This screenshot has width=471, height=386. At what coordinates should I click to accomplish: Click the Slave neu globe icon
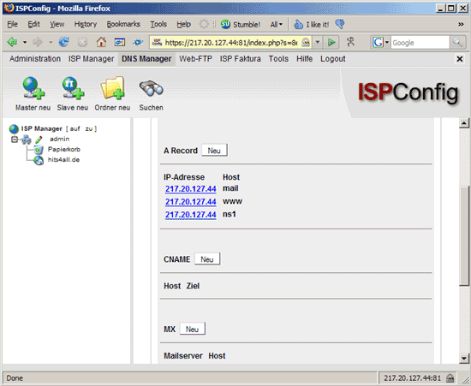73,87
